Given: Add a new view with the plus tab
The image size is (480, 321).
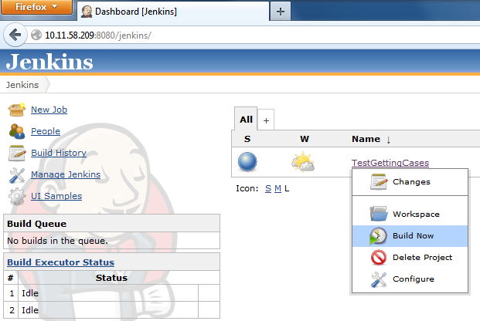Looking at the screenshot, I should click(266, 120).
